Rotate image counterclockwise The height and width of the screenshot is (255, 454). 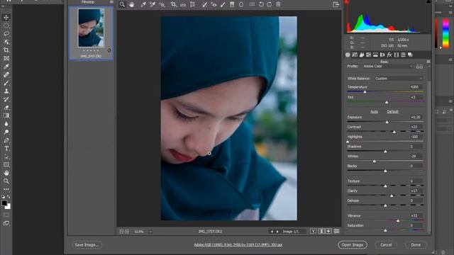[261, 4]
